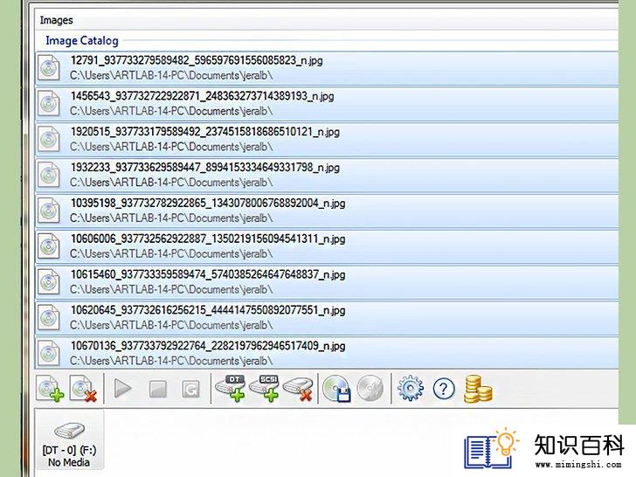Select image 1456543_937732722922871 in catalog
The height and width of the screenshot is (477, 636).
pos(327,104)
